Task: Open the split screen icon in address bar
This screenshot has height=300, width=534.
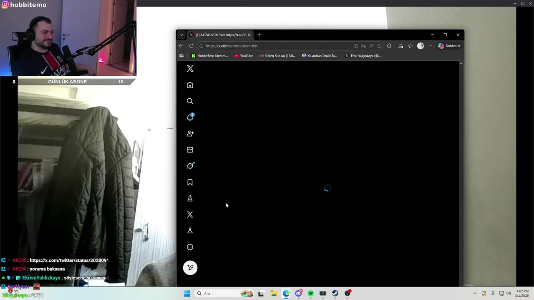Action: 355,46
